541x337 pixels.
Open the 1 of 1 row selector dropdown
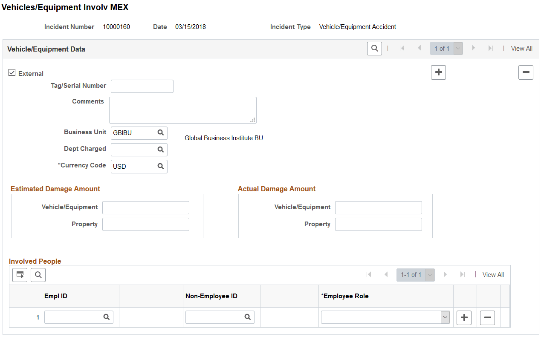coord(458,48)
